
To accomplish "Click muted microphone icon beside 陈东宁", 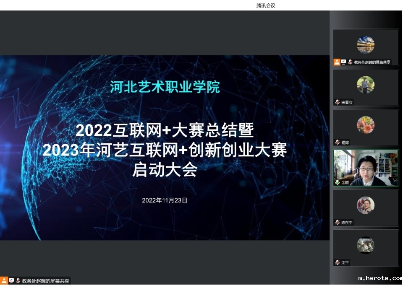I will 337,223.
